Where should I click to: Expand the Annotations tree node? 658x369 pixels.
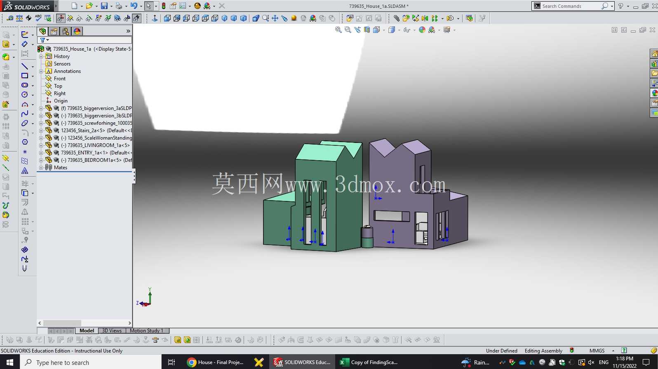pyautogui.click(x=41, y=71)
